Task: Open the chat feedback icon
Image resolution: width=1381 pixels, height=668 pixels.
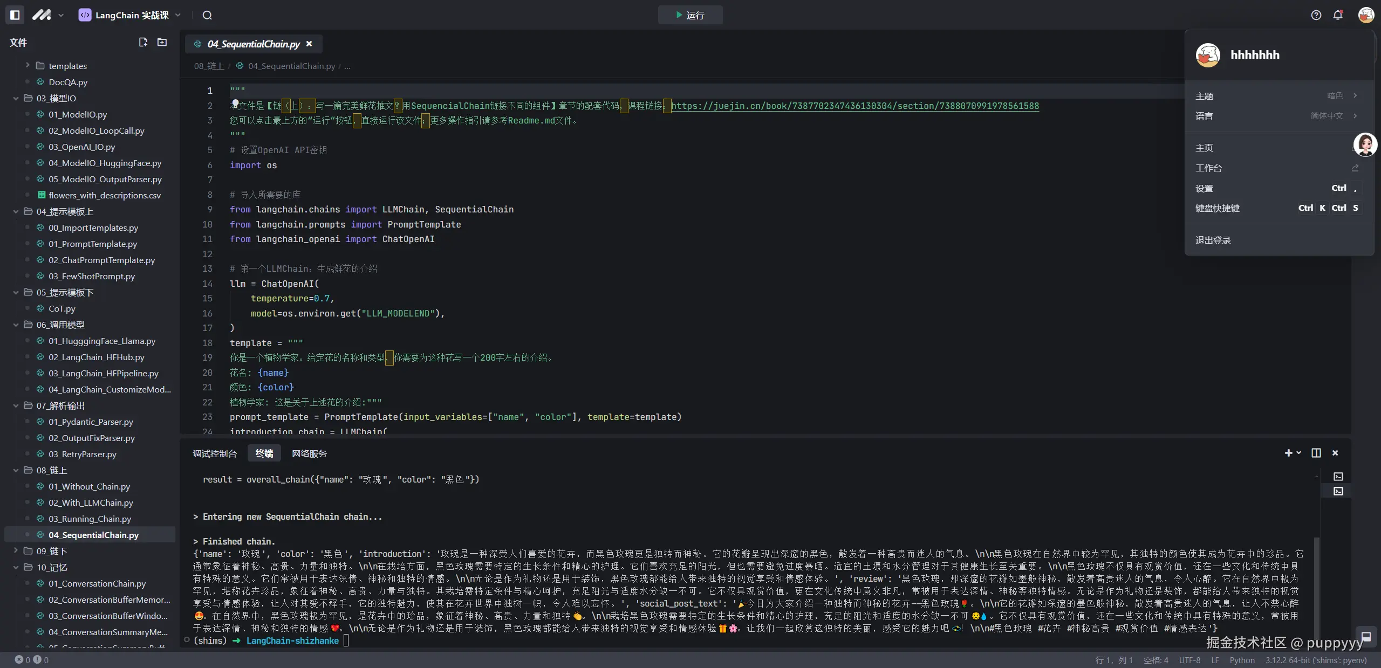Action: (1366, 636)
